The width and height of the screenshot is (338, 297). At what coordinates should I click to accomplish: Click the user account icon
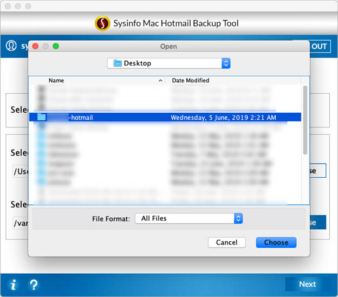pyautogui.click(x=11, y=46)
